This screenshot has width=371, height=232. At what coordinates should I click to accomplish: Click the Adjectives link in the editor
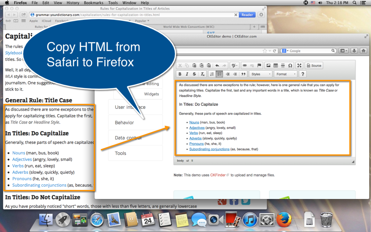point(197,128)
